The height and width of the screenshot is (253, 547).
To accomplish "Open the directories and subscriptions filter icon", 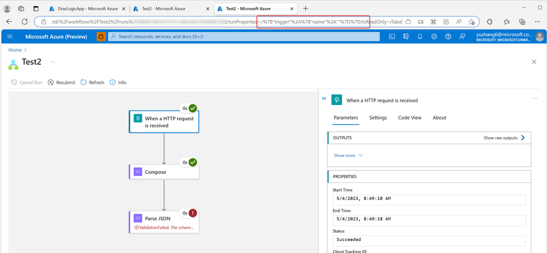I will tap(406, 36).
